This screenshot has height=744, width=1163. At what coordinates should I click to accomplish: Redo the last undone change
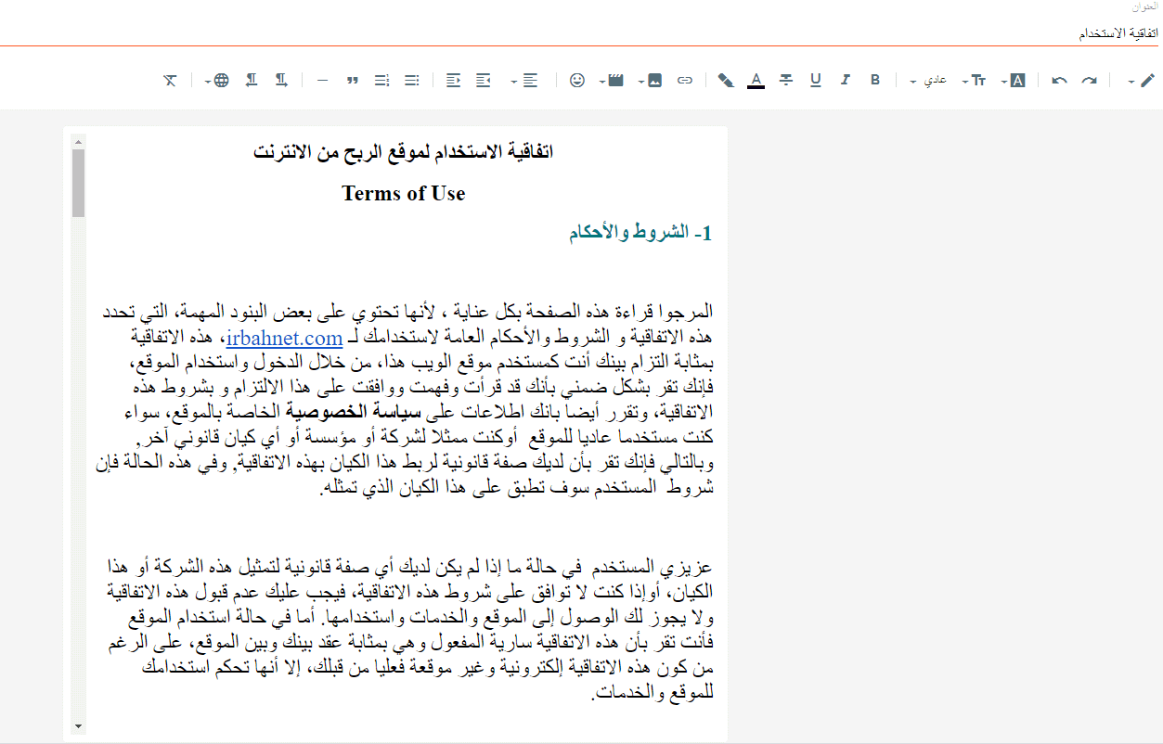(x=1088, y=80)
